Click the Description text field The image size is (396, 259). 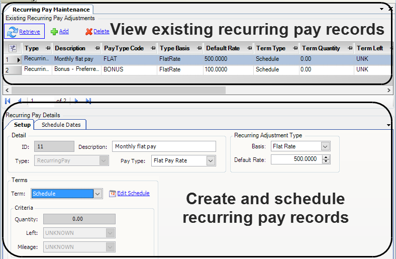pyautogui.click(x=164, y=146)
